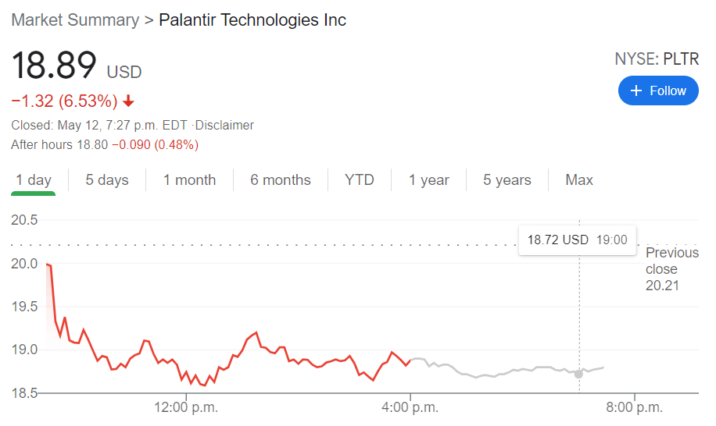
Task: Show the Max time range
Action: click(579, 180)
